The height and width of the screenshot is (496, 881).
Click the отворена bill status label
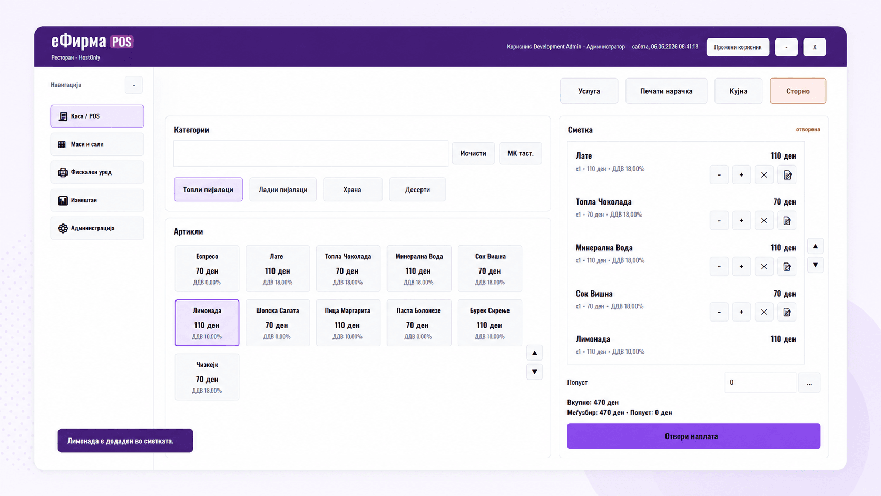808,129
